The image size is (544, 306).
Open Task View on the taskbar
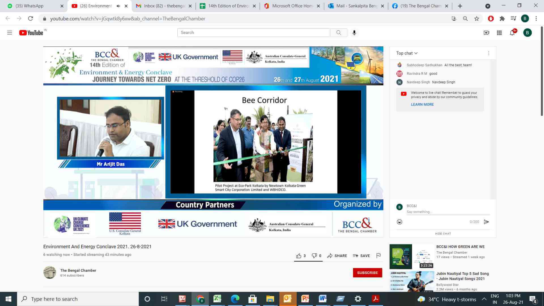coord(164,299)
